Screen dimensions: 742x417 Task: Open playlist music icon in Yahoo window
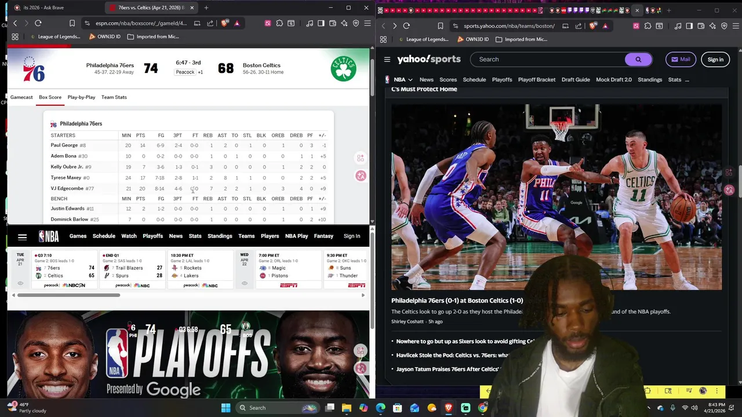point(678,26)
